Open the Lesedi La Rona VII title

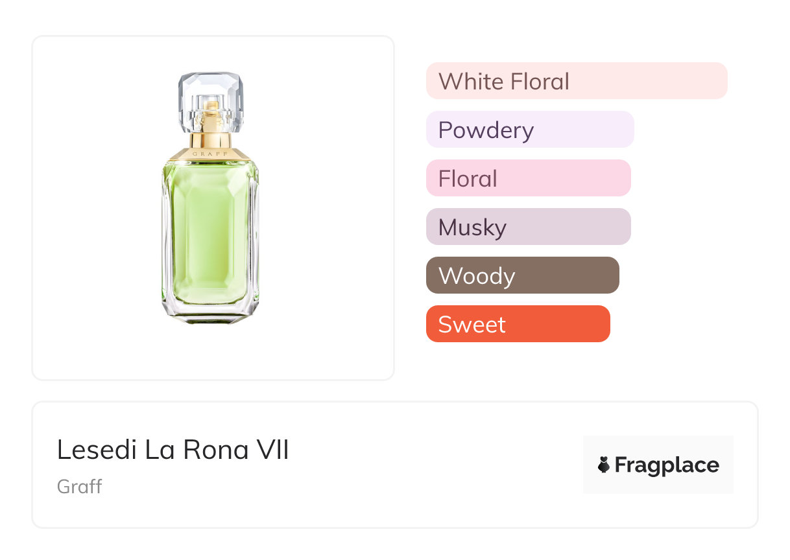point(173,450)
